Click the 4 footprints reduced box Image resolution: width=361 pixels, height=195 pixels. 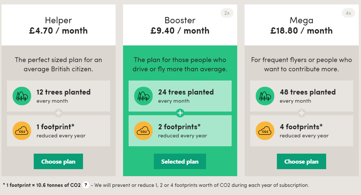point(302,131)
